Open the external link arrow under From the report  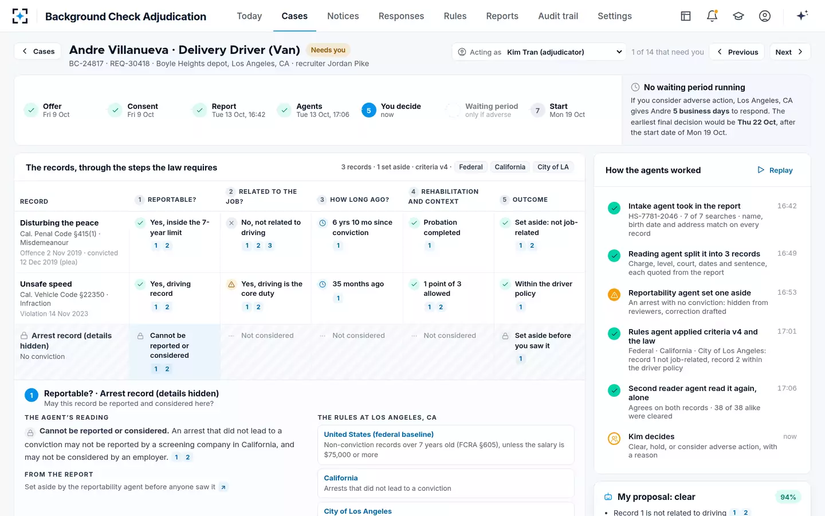[223, 487]
